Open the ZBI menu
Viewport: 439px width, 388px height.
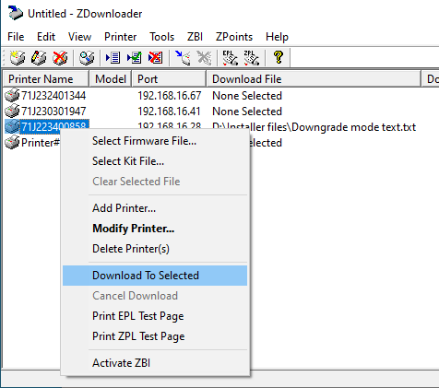195,37
